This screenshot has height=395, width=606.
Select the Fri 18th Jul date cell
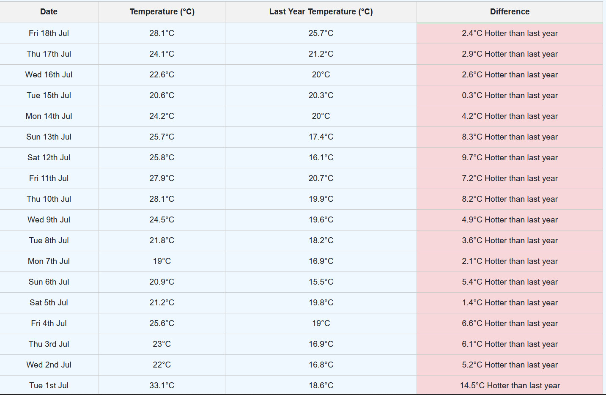tap(49, 33)
